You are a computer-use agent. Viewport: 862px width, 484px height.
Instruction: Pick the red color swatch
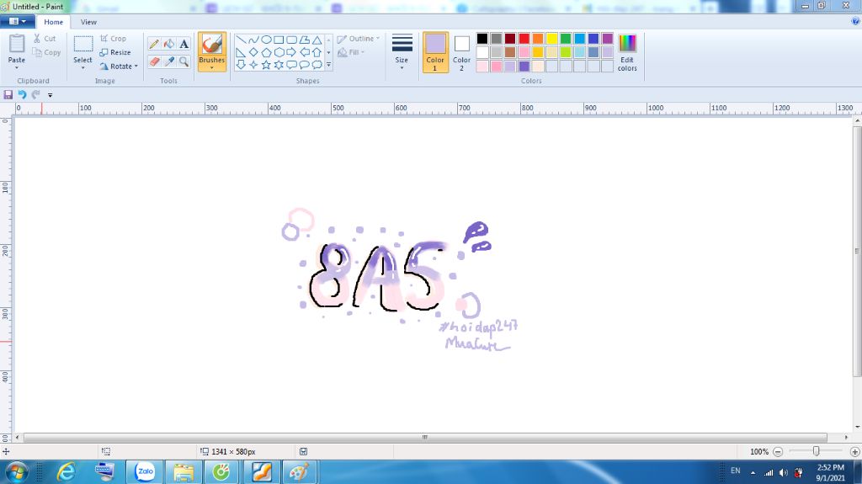point(524,38)
